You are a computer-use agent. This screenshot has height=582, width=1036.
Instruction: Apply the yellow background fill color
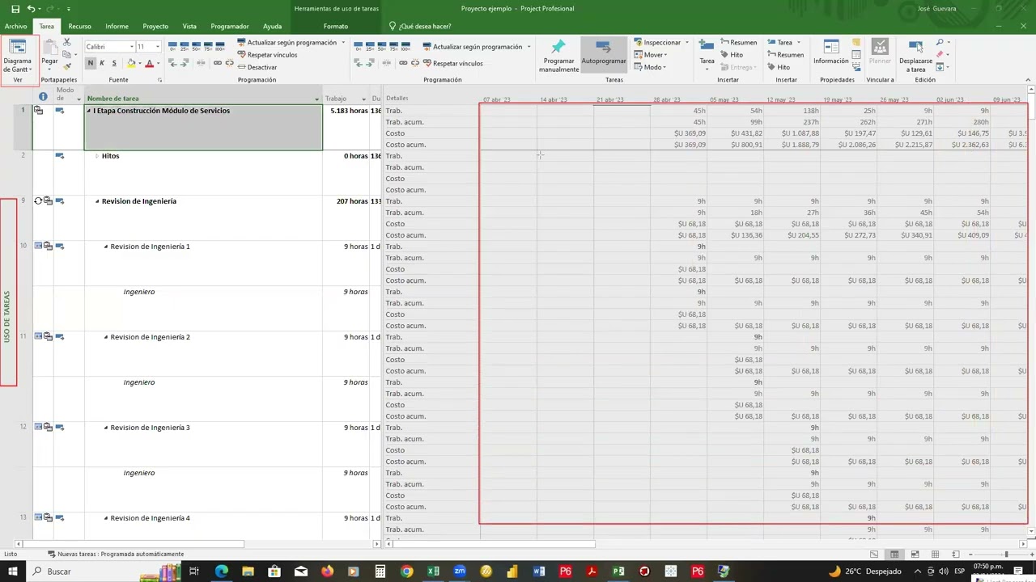coord(131,63)
